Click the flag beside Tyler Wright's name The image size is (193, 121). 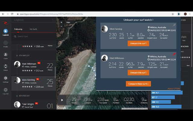[36, 103]
